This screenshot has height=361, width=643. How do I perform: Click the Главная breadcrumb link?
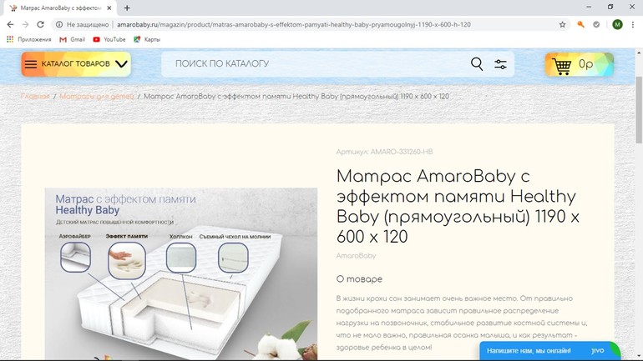click(35, 97)
